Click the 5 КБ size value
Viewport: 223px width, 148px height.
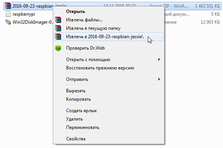(x=215, y=14)
